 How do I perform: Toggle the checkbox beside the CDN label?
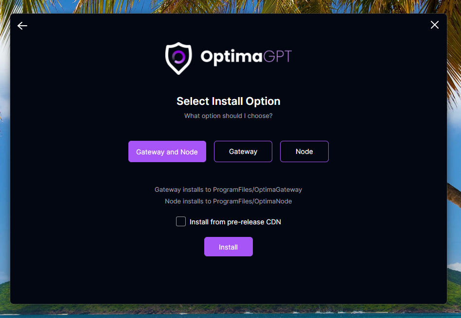tap(180, 221)
